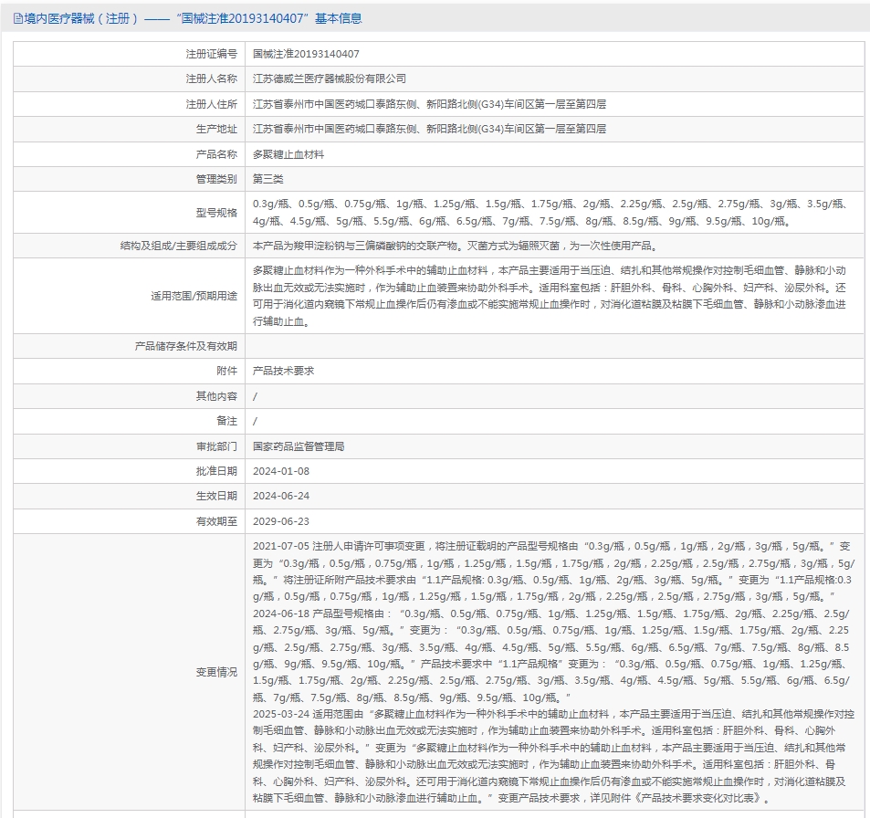Select the 型号规格 specification list text

point(550,213)
